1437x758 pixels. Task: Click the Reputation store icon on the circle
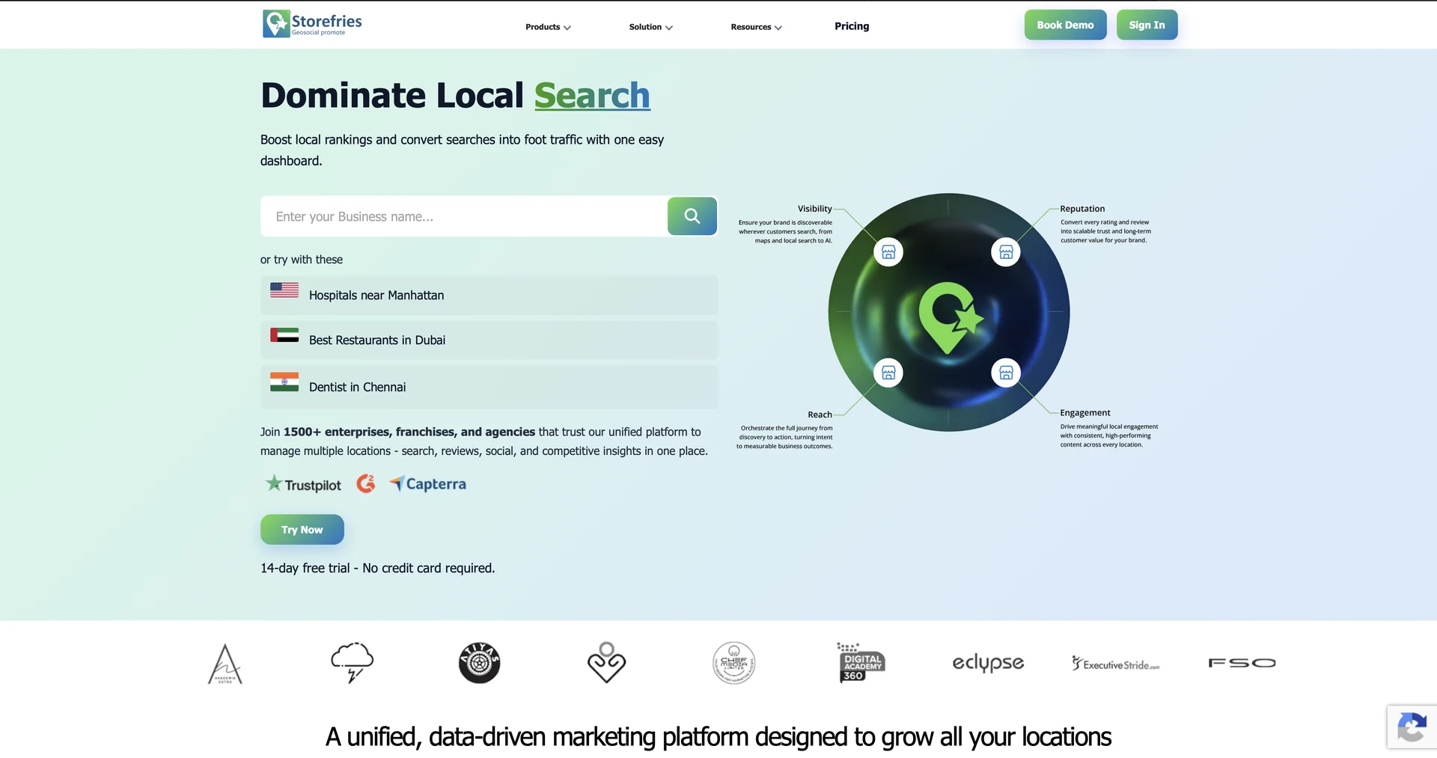1006,252
